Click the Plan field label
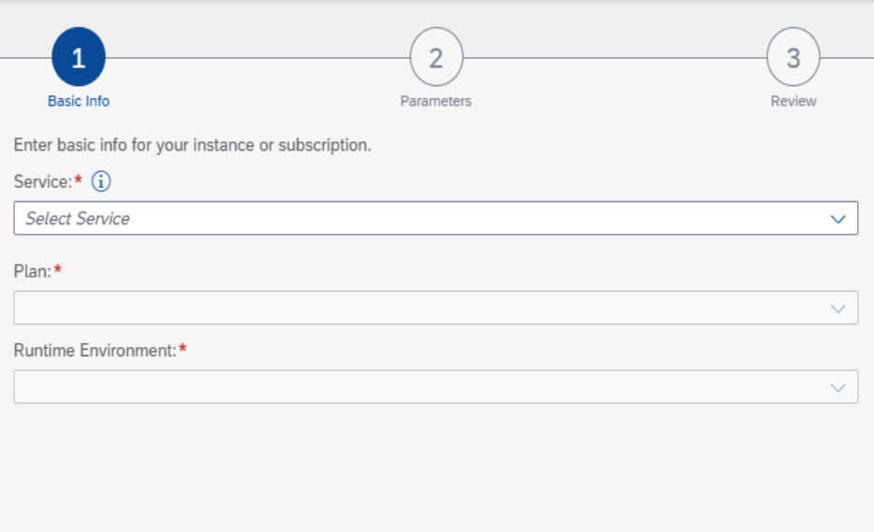The image size is (874, 532). click(x=33, y=271)
